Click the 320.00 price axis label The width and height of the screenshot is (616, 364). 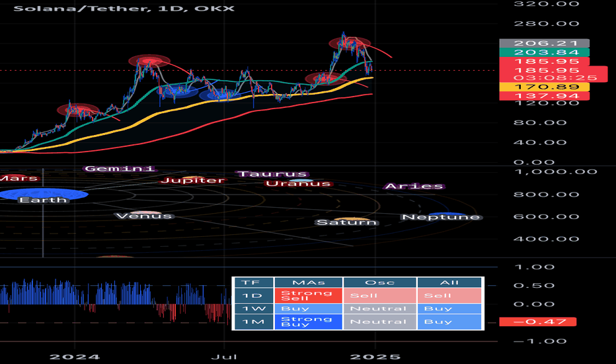(x=547, y=4)
